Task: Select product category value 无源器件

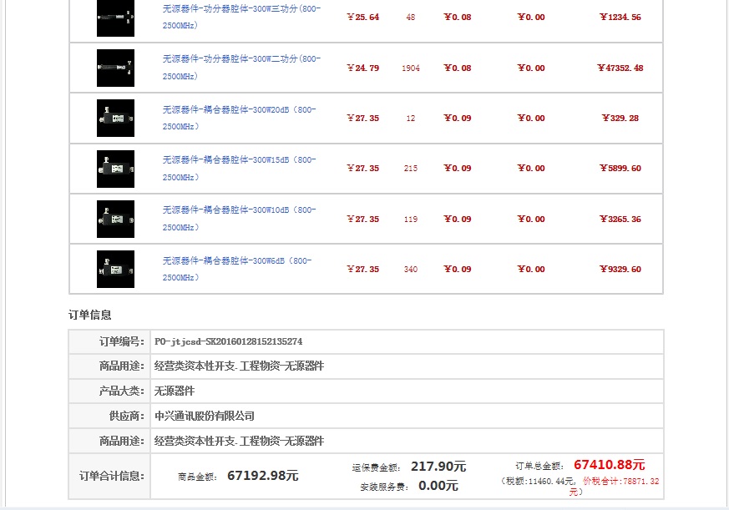Action: click(x=175, y=391)
